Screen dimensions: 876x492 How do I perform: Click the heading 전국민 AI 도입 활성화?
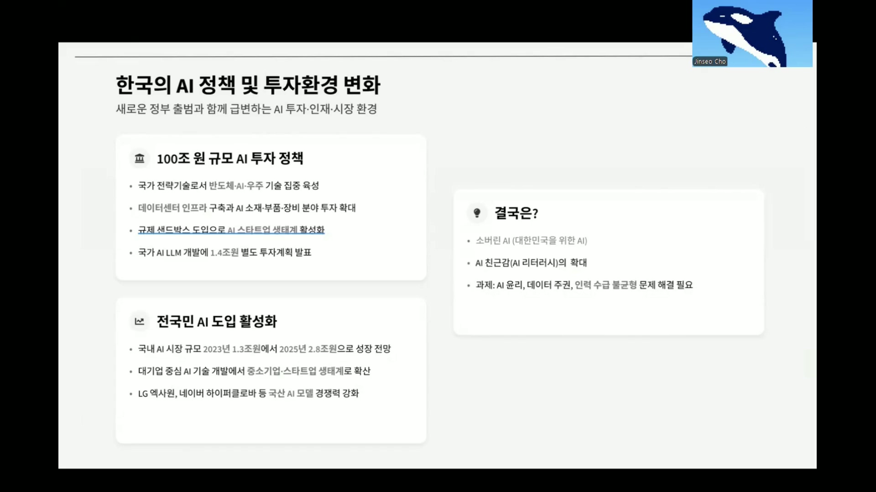pyautogui.click(x=217, y=322)
